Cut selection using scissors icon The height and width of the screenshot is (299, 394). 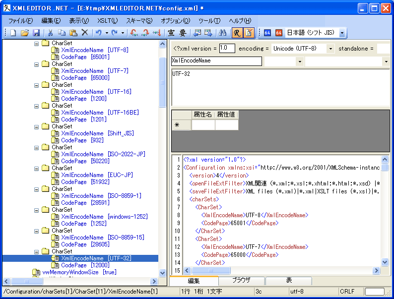(50, 33)
